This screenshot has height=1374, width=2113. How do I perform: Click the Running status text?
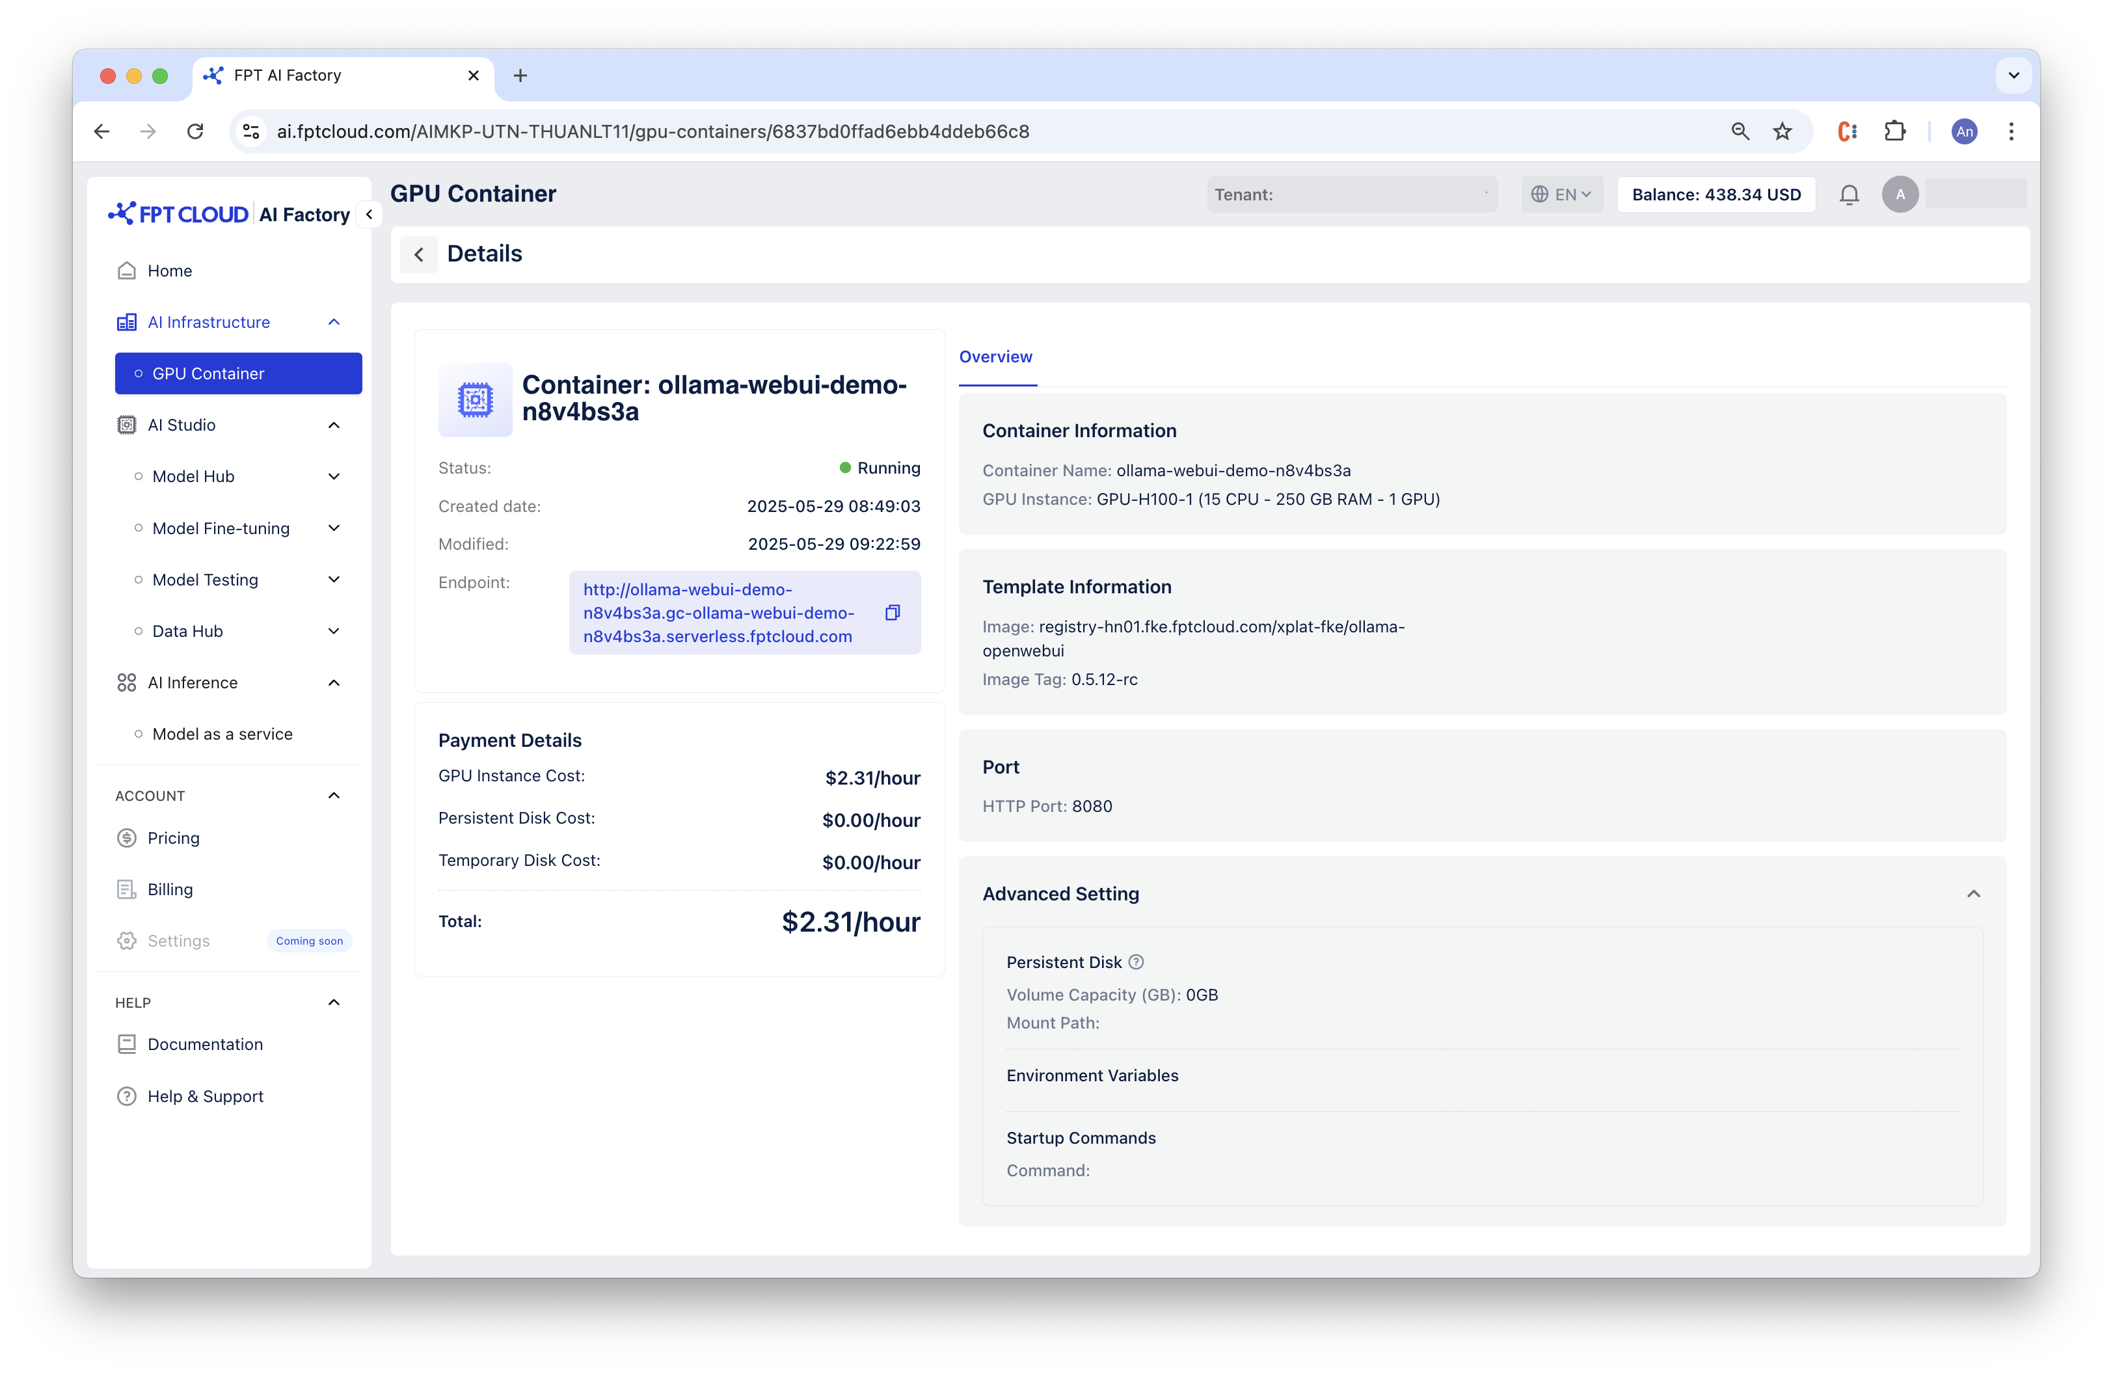pos(889,468)
